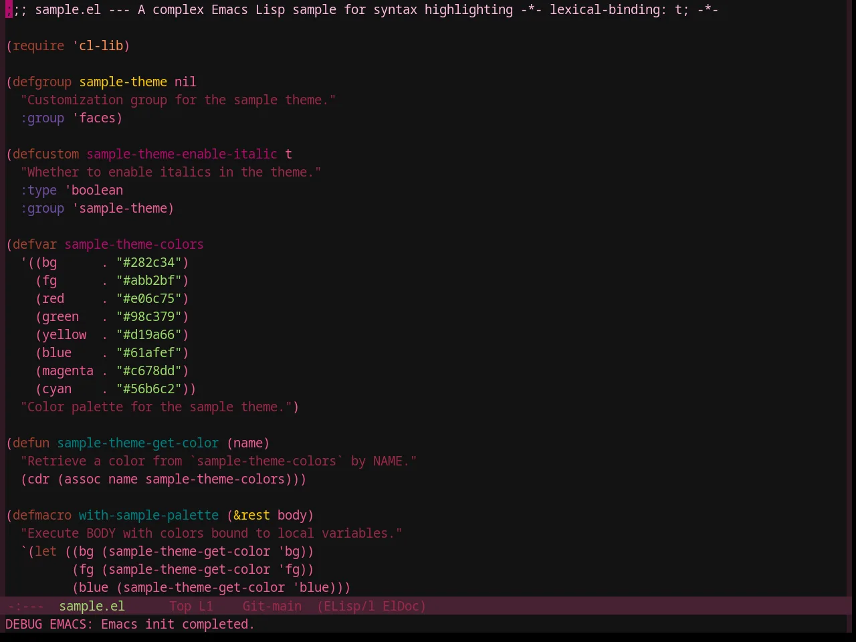Click the 'defvar' keyword
This screenshot has width=856, height=642.
pos(35,244)
